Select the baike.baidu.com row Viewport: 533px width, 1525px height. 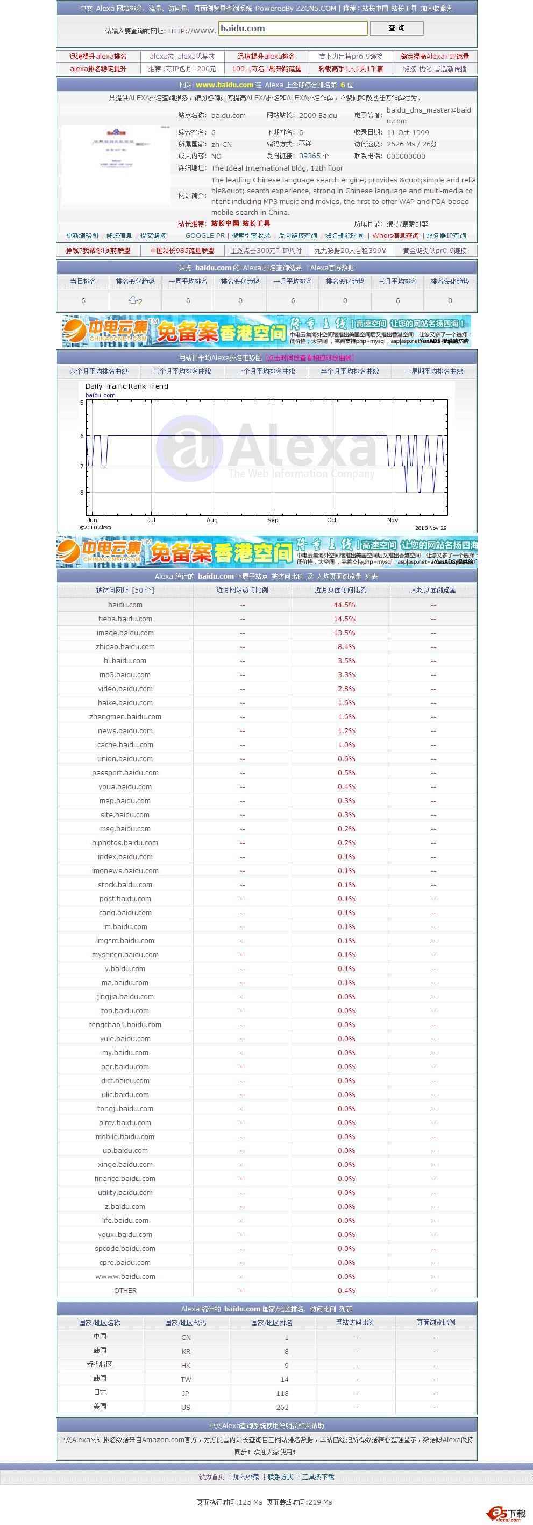267,702
